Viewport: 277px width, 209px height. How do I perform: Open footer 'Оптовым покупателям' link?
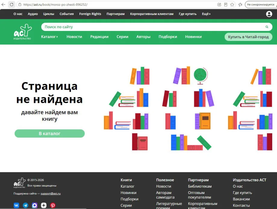pos(199,195)
